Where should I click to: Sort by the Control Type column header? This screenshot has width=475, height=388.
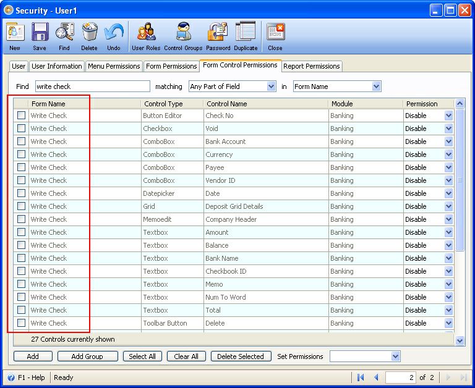tap(172, 104)
